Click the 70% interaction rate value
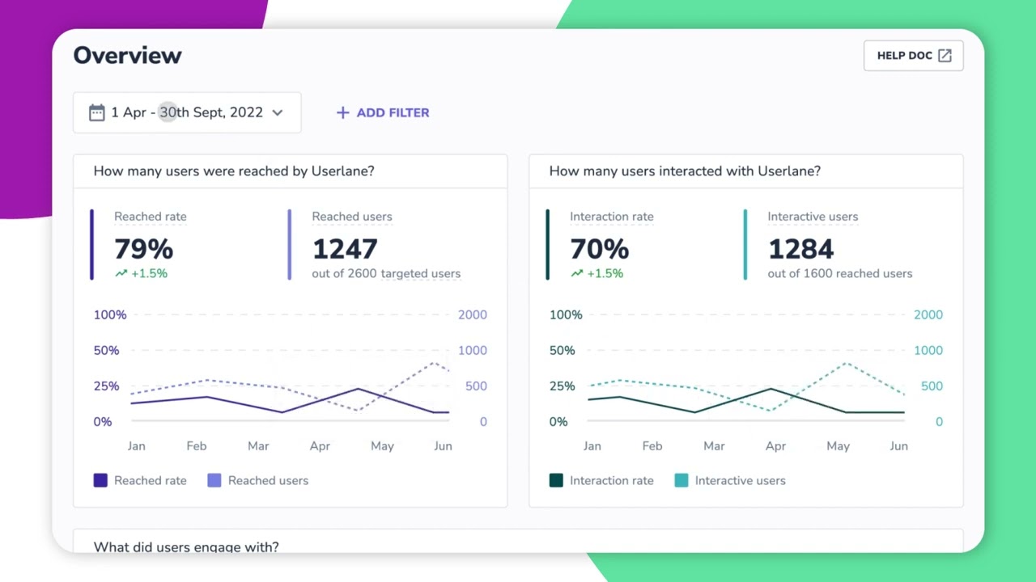The height and width of the screenshot is (582, 1036). click(x=600, y=249)
